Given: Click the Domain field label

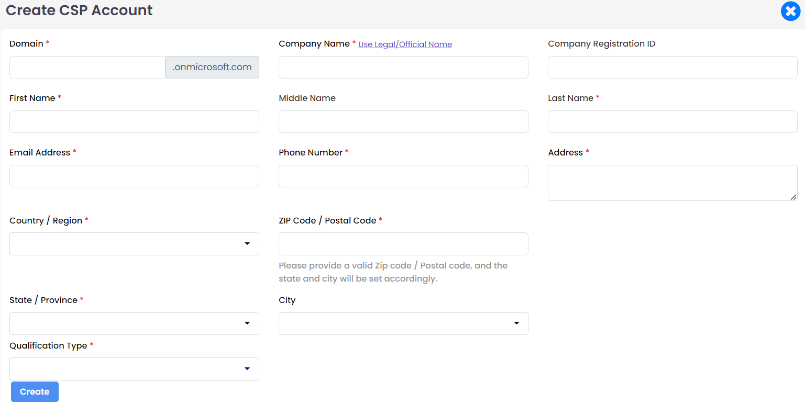Looking at the screenshot, I should tap(26, 44).
